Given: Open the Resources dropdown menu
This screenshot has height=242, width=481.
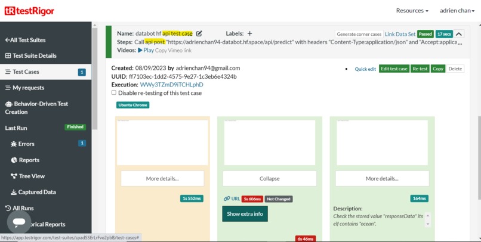Looking at the screenshot, I should coord(412,10).
